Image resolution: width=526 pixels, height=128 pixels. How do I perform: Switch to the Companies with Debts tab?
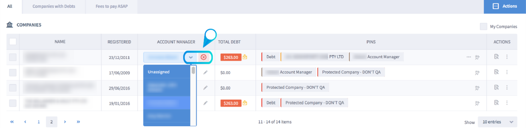pyautogui.click(x=54, y=6)
